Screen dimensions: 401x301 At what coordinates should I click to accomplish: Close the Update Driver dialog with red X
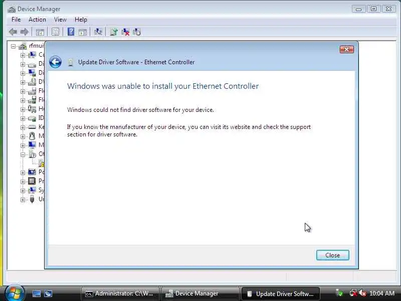[x=347, y=49]
